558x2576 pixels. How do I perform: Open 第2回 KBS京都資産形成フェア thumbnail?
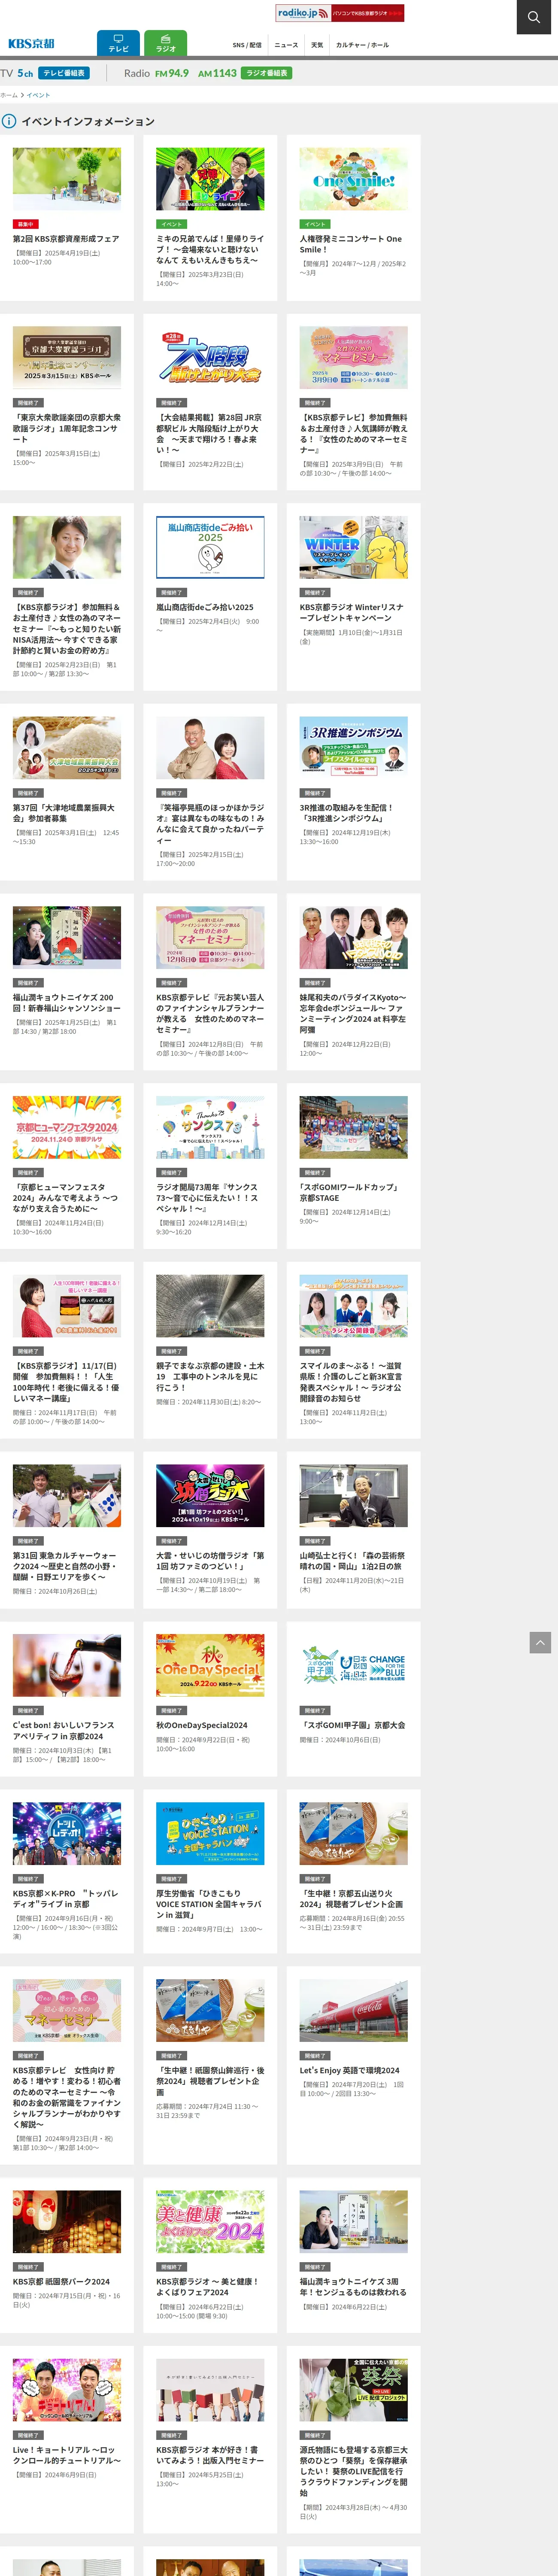67,178
